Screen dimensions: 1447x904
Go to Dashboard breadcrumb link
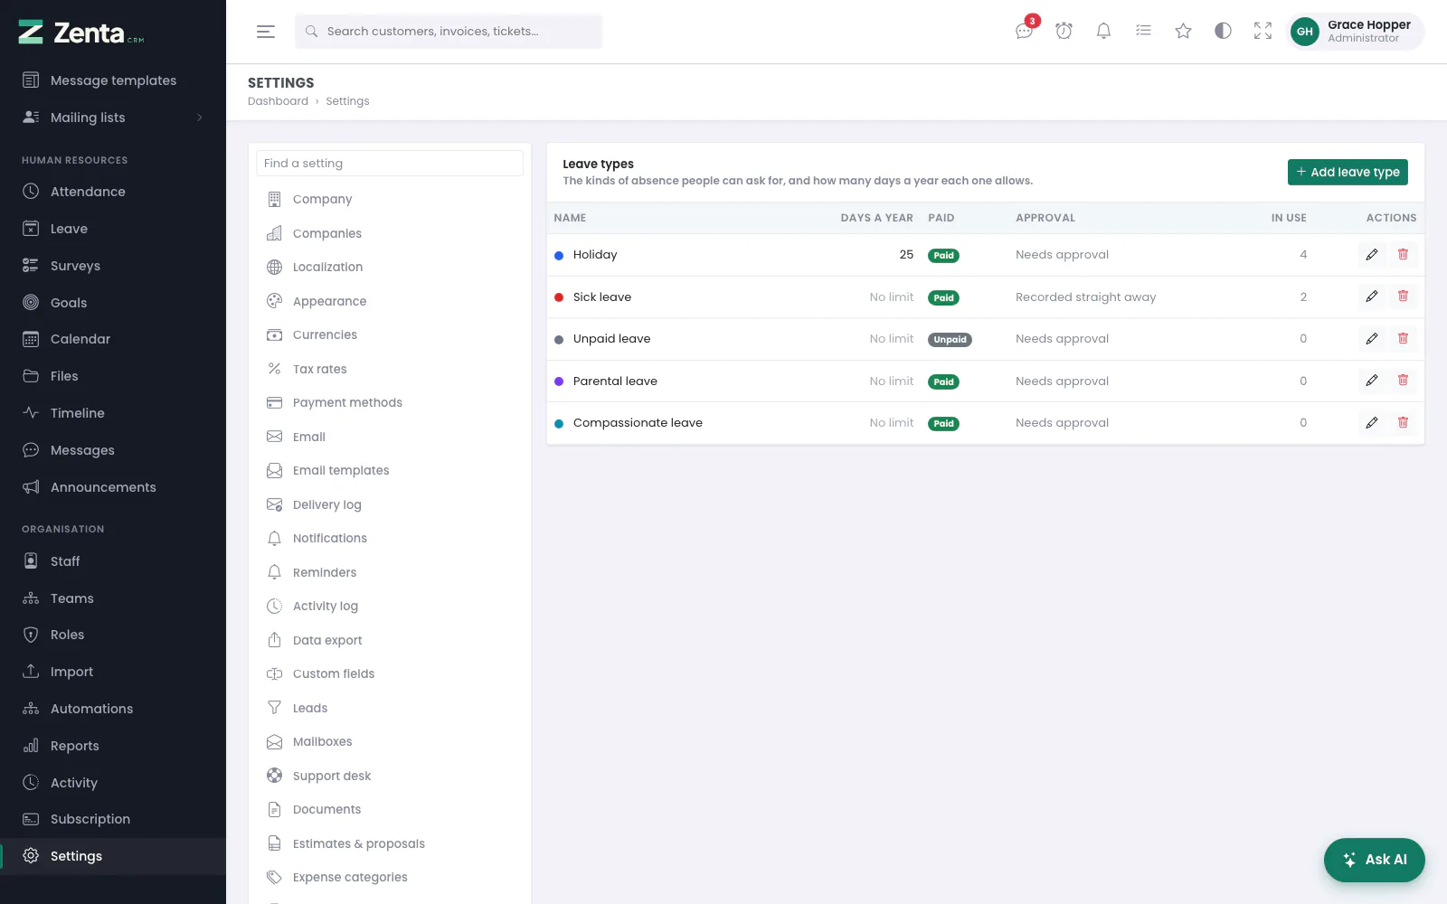(x=278, y=101)
